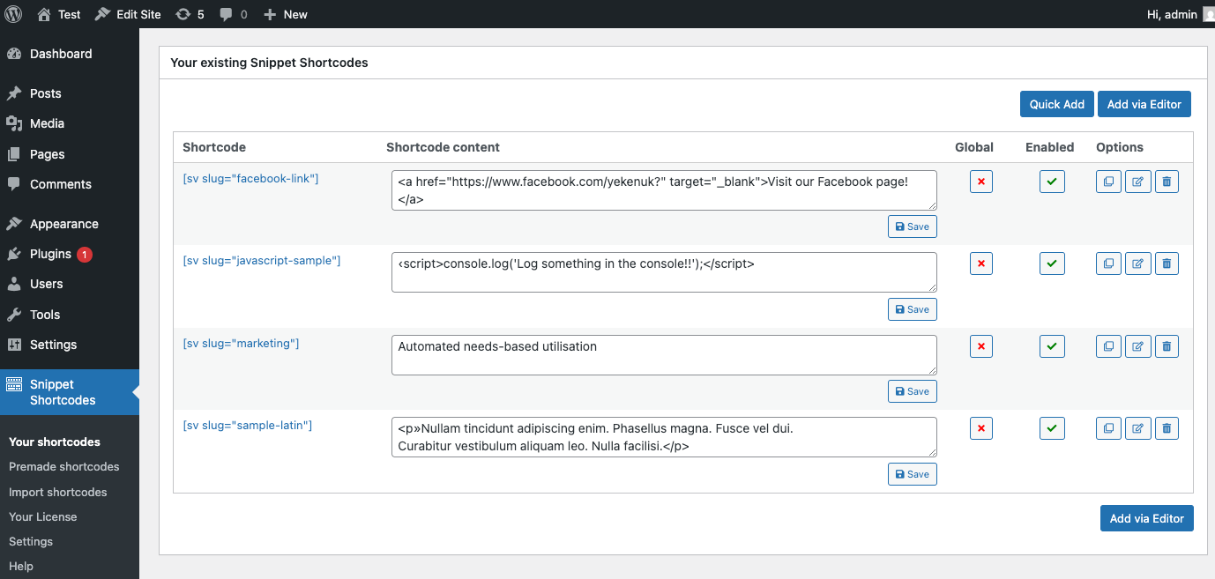Save the javascript-sample shortcode content
This screenshot has width=1215, height=579.
pyautogui.click(x=912, y=309)
